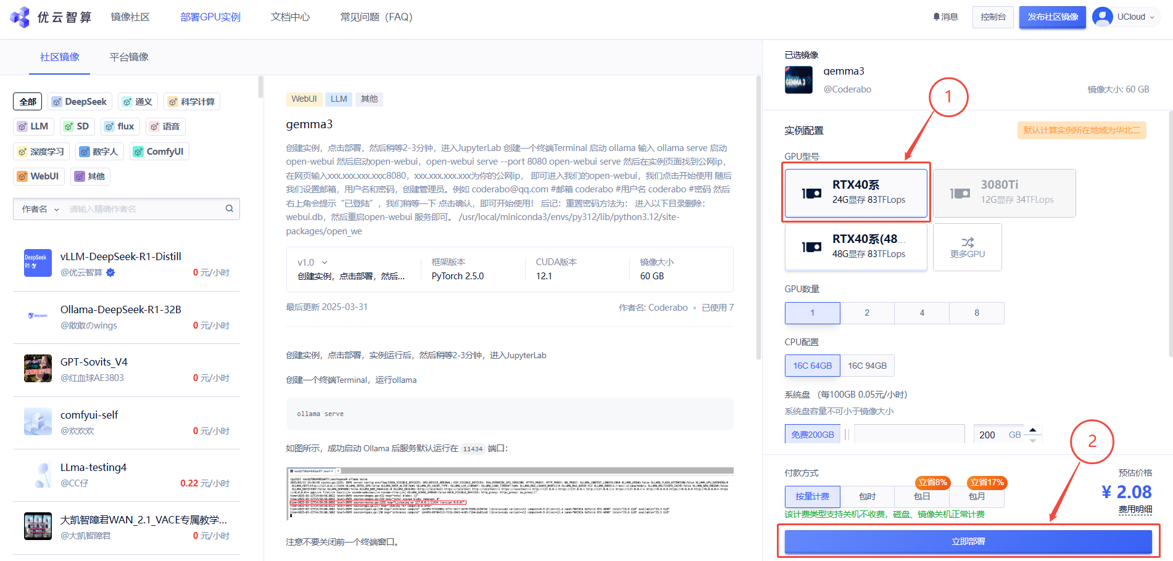Click the comfyui-self avatar icon
This screenshot has width=1173, height=561.
38,422
